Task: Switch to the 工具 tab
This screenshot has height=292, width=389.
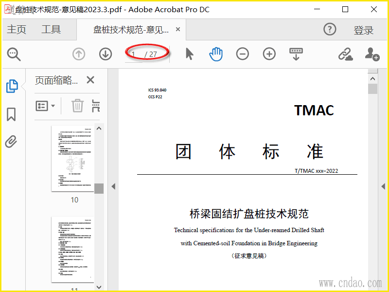Action: 51,29
